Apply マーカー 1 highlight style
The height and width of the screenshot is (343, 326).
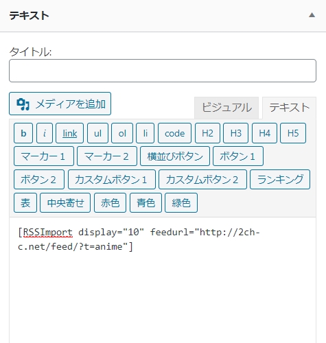click(x=44, y=156)
